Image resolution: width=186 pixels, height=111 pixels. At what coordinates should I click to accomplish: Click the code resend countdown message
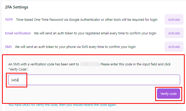[x=62, y=105]
